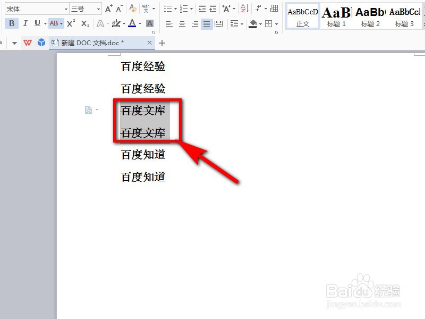Expand font color dropdown arrow
Viewport: 425px width, 319px height.
point(140,23)
